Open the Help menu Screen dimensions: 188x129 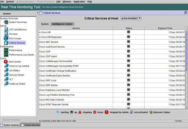coord(89,2)
